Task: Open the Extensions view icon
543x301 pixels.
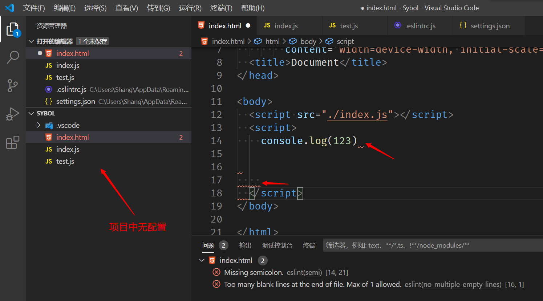Action: pyautogui.click(x=13, y=142)
